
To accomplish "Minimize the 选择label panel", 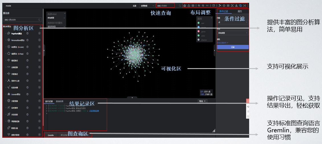I will 65,13.
